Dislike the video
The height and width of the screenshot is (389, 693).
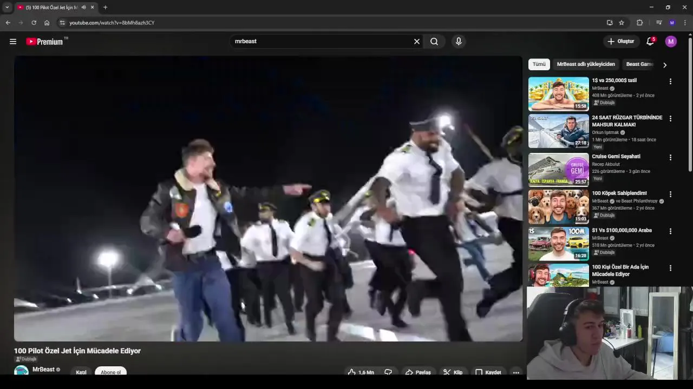point(388,372)
